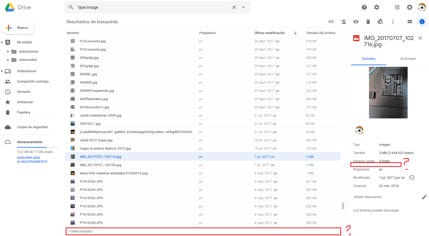Image resolution: width=429 pixels, height=236 pixels.
Task: Open Copias de seguridad
Action: tap(32, 127)
